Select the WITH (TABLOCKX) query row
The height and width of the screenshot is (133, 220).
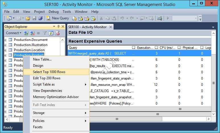(x=150, y=60)
